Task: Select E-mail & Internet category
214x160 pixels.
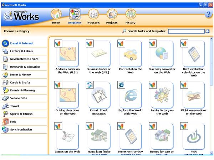Action: tap(24, 43)
